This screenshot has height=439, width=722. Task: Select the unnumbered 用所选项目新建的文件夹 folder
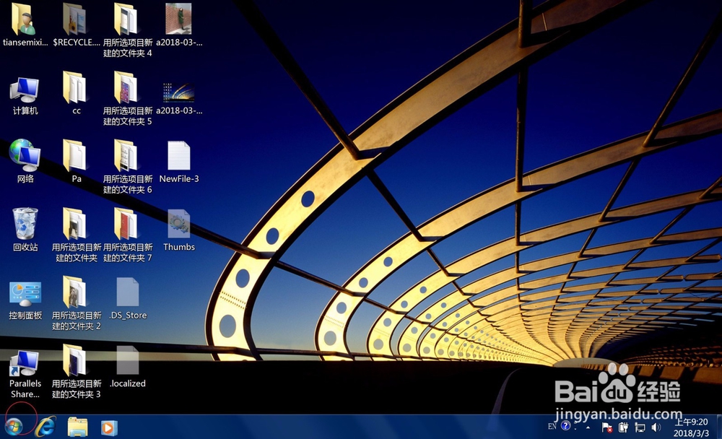(76, 225)
